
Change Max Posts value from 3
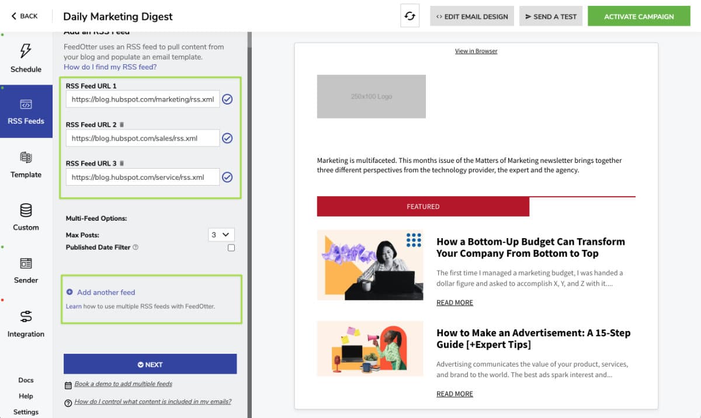(221, 234)
